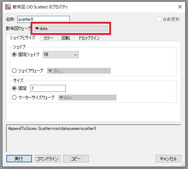Open the marker size wave data dropdown
188x169 pixels.
coord(87,98)
